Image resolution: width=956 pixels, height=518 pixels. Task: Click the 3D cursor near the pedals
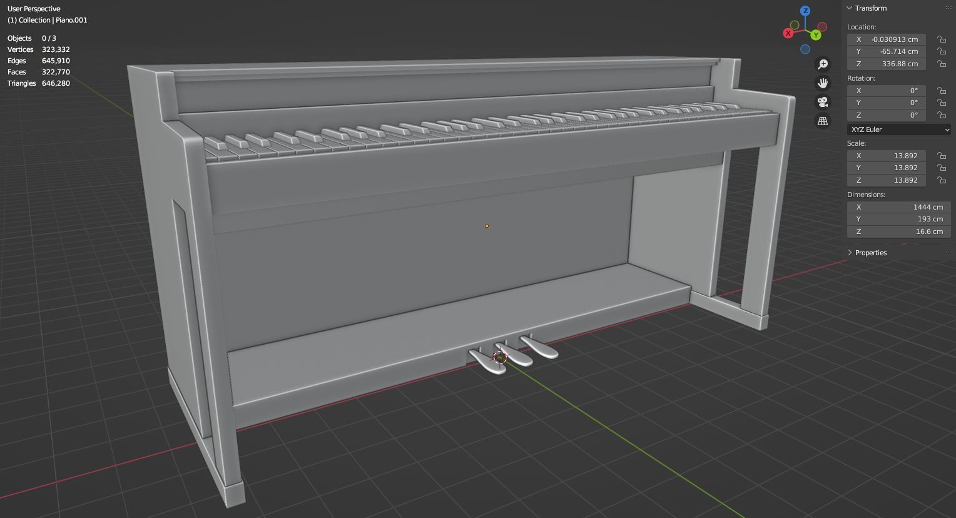click(500, 357)
